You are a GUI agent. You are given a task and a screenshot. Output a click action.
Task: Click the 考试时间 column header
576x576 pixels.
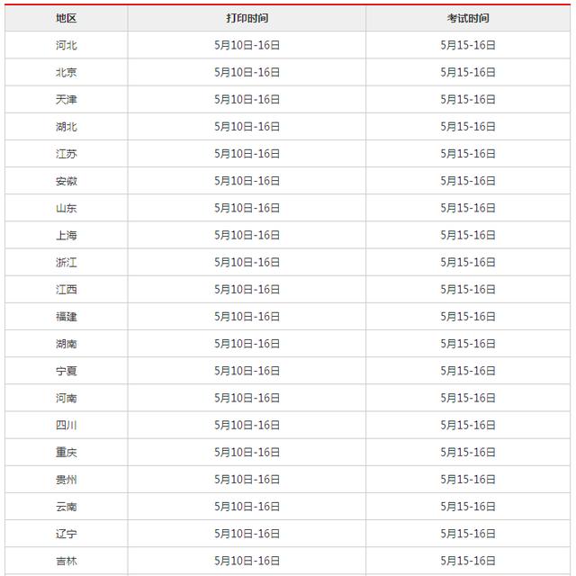(x=468, y=18)
